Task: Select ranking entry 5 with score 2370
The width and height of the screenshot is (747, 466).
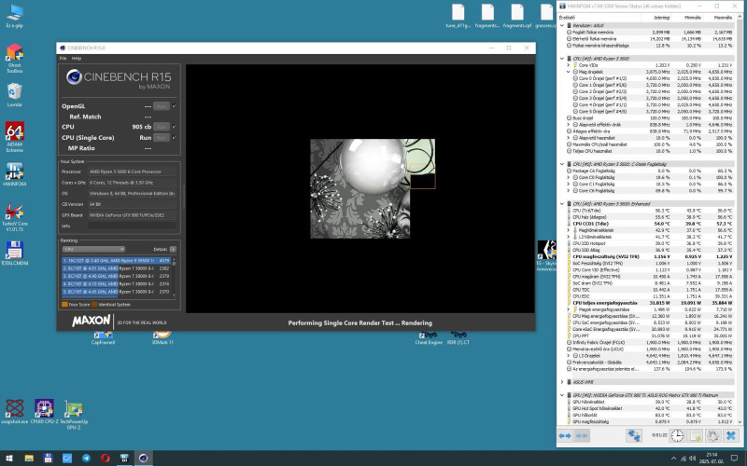Action: 116,292
